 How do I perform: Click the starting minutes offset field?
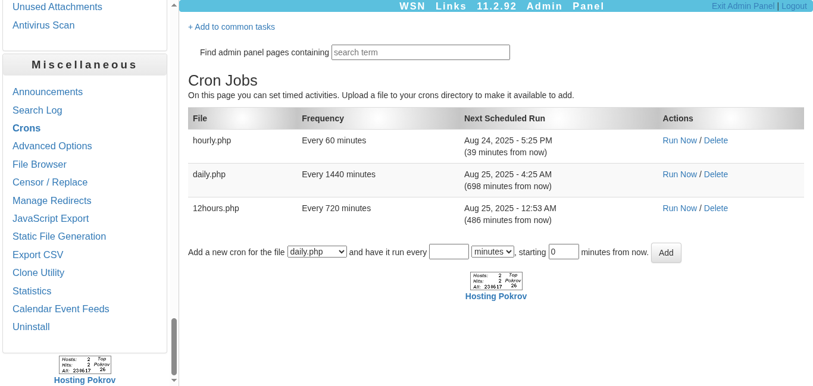[x=563, y=252]
